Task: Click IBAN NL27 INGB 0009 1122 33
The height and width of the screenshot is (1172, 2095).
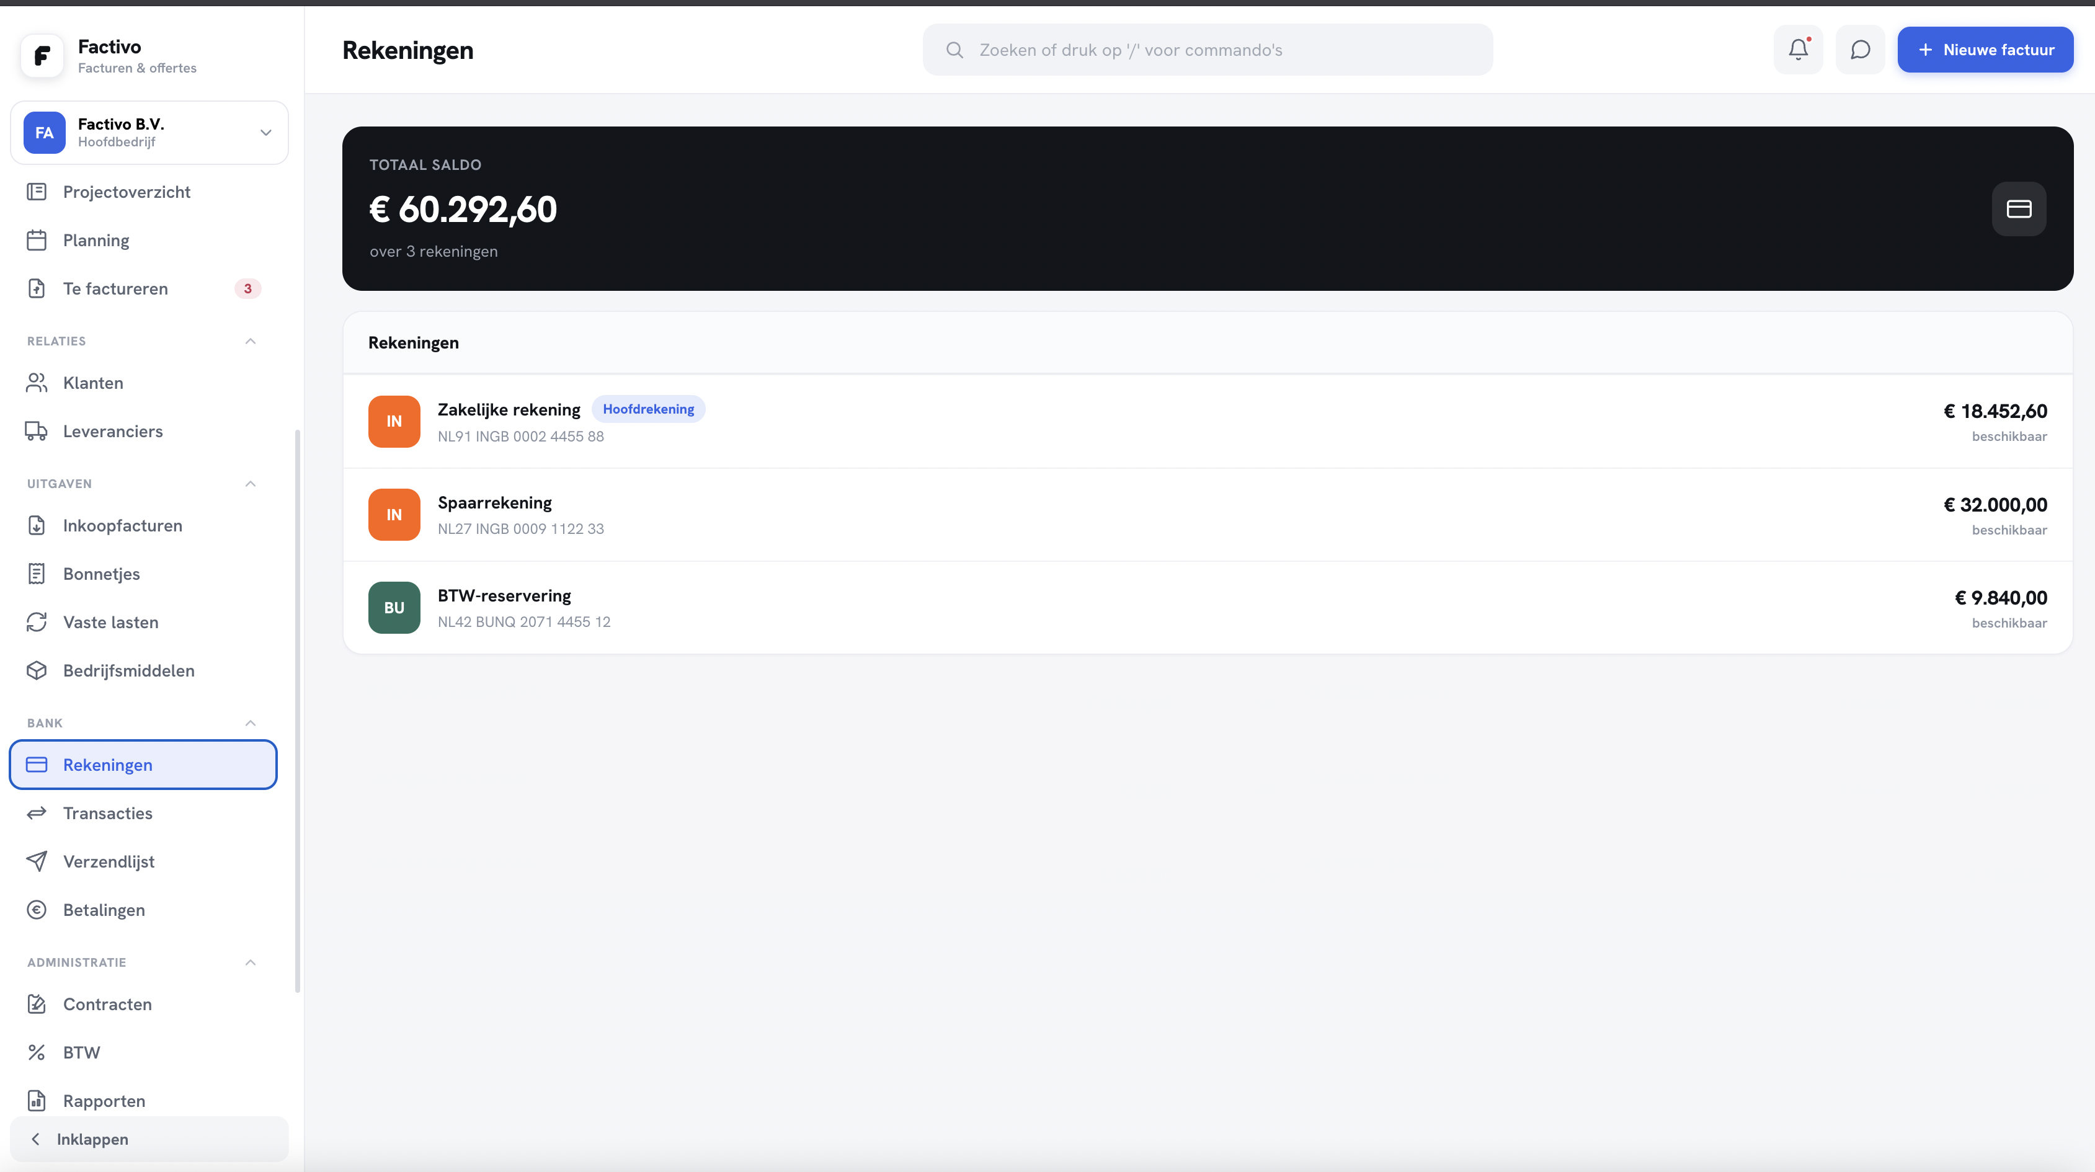Action: [520, 529]
